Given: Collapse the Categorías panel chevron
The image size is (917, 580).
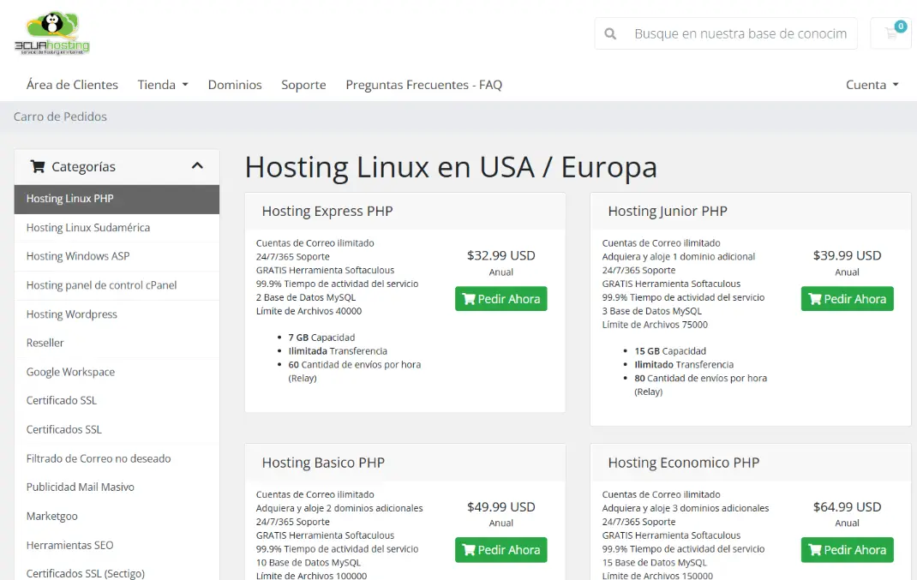Looking at the screenshot, I should click(x=197, y=166).
